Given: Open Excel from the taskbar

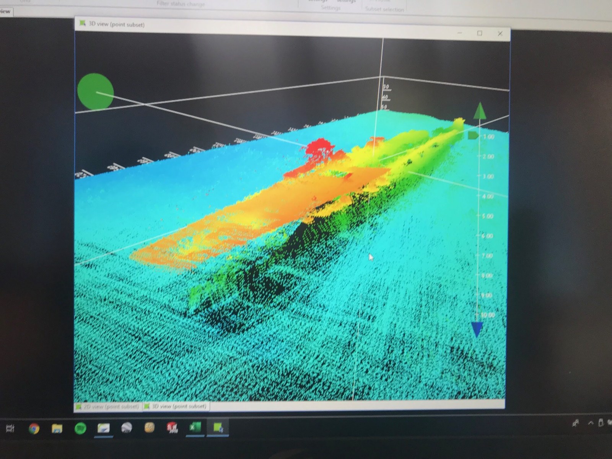Looking at the screenshot, I should coord(195,427).
